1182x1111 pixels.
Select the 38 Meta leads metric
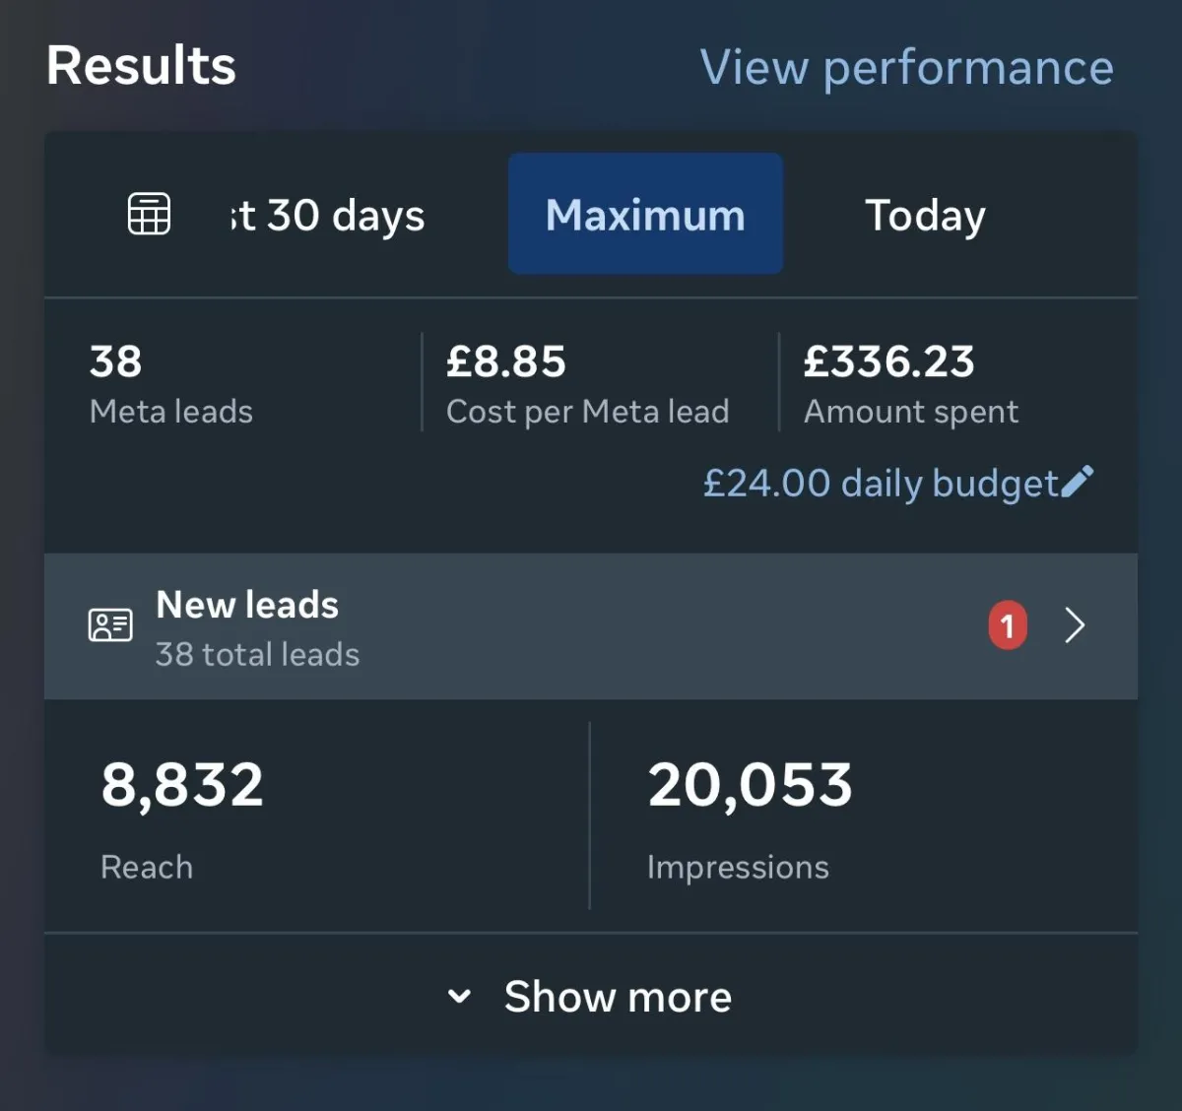(x=170, y=383)
